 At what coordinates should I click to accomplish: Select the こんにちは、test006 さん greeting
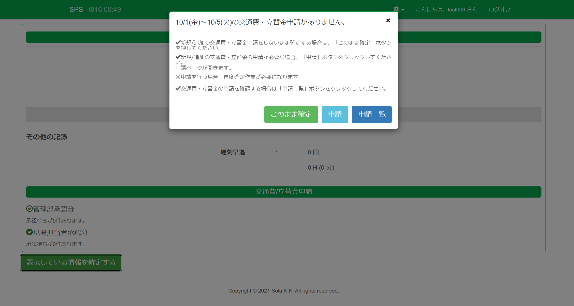click(x=447, y=10)
